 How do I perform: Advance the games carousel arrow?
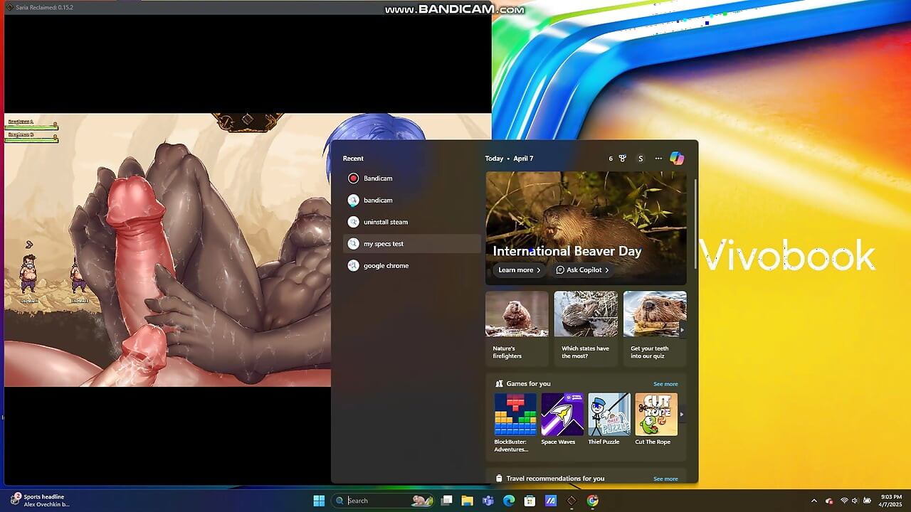(682, 414)
